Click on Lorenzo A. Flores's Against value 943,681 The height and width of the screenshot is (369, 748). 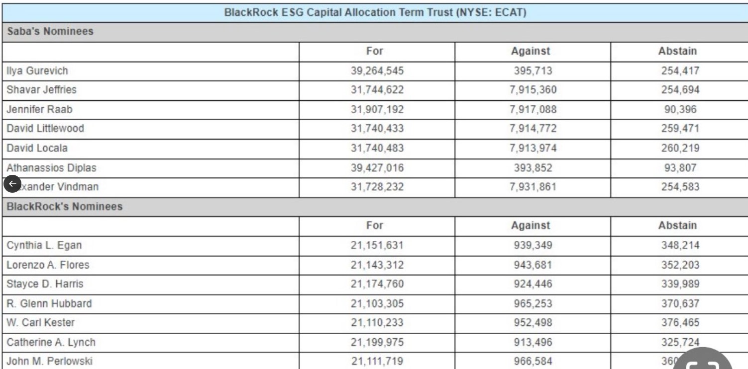coord(533,265)
